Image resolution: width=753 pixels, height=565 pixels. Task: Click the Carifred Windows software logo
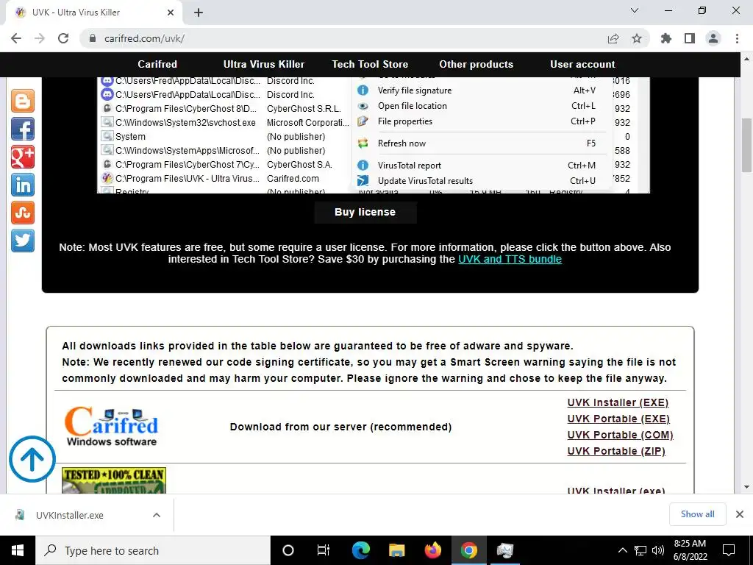[112, 427]
